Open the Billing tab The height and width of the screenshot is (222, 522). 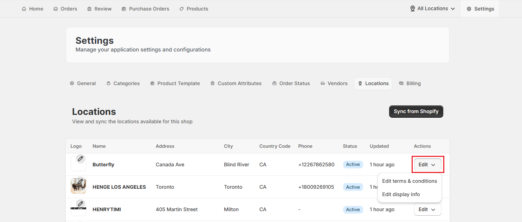click(x=410, y=83)
